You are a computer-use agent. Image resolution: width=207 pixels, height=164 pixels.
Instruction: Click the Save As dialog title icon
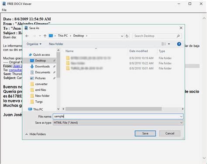pos(26,28)
